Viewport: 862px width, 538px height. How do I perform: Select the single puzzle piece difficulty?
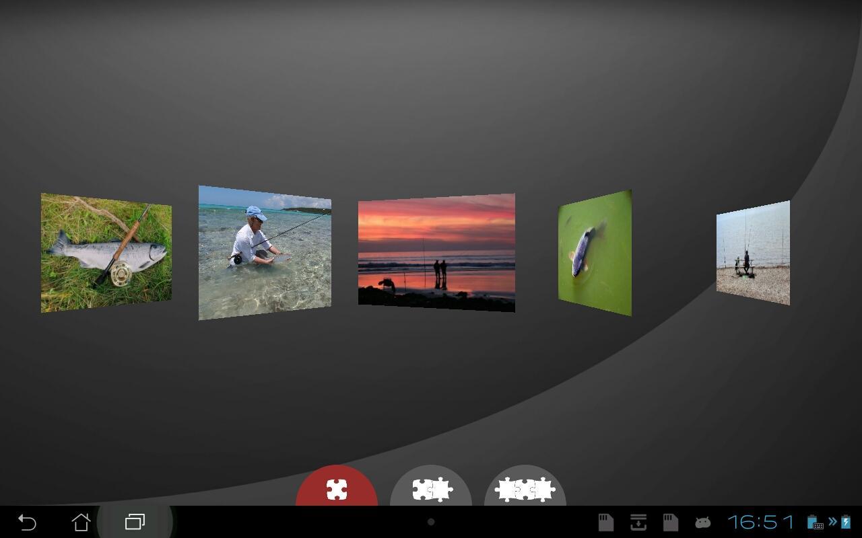pos(337,488)
